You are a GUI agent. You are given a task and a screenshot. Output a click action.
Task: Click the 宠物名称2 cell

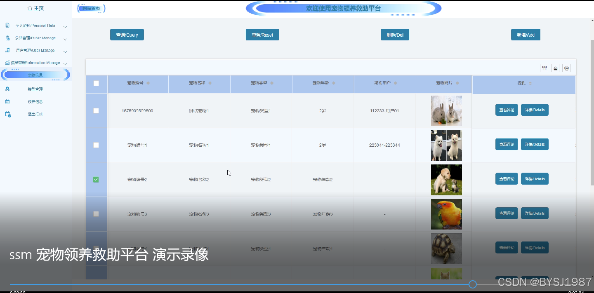pos(199,180)
